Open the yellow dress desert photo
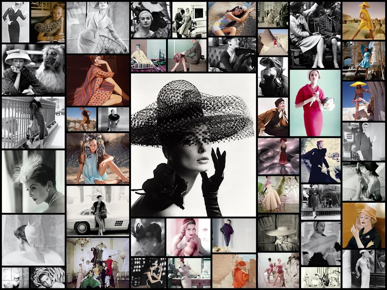The image size is (387, 290). point(364,21)
